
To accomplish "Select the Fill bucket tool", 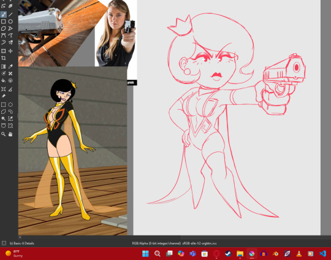I will coord(4,80).
